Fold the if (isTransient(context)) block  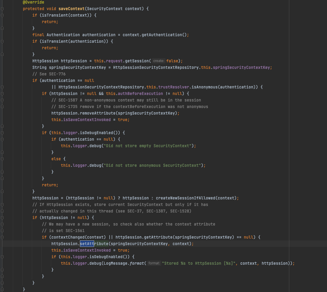pyautogui.click(x=2, y=15)
